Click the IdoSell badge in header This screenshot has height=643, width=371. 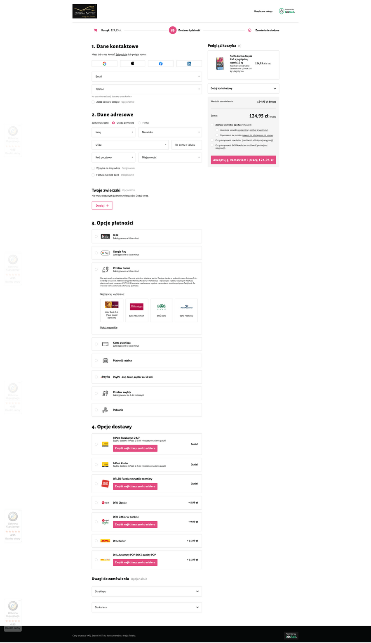coord(287,11)
